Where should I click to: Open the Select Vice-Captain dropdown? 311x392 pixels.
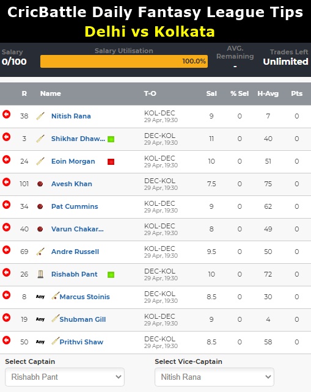214,377
